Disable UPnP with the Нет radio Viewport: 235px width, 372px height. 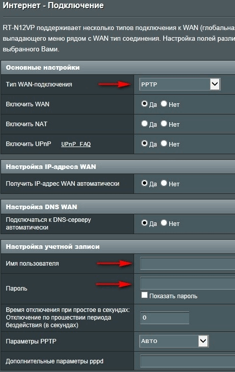(164, 144)
